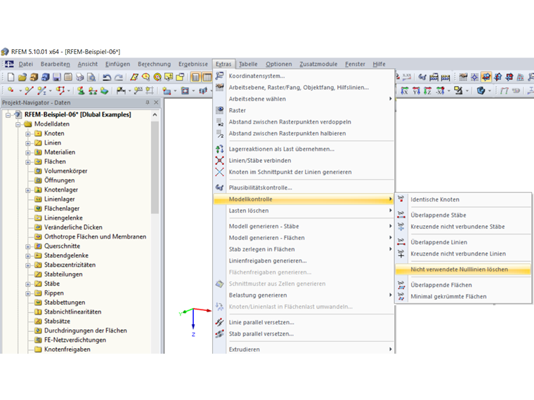Expand the Materialien tree node
Viewport: 534px width, 400px height.
click(x=28, y=152)
